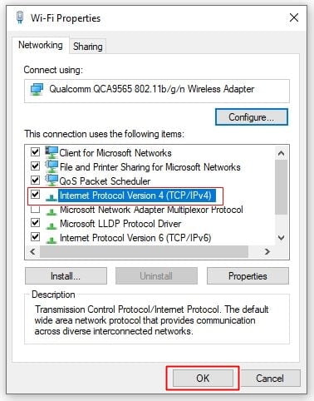
Task: Click the Qualcomm wireless adapter network icon
Action: click(x=37, y=89)
